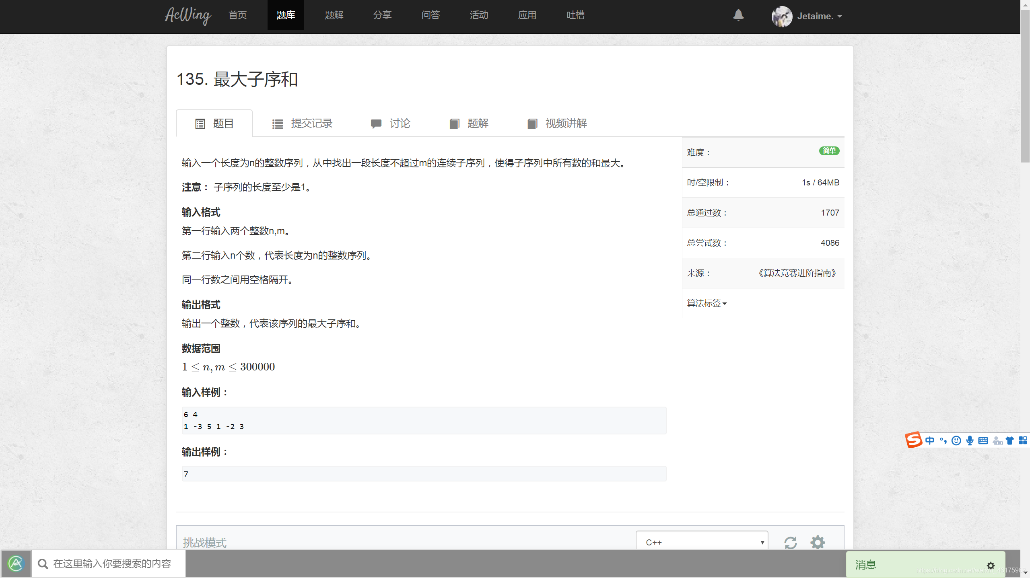Open editor settings via the gear icon
This screenshot has width=1030, height=578.
[x=817, y=542]
